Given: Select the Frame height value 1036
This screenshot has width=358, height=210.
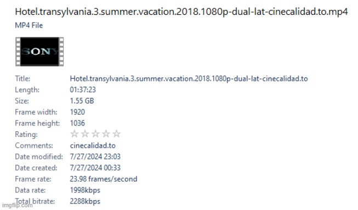Looking at the screenshot, I should click(77, 123).
